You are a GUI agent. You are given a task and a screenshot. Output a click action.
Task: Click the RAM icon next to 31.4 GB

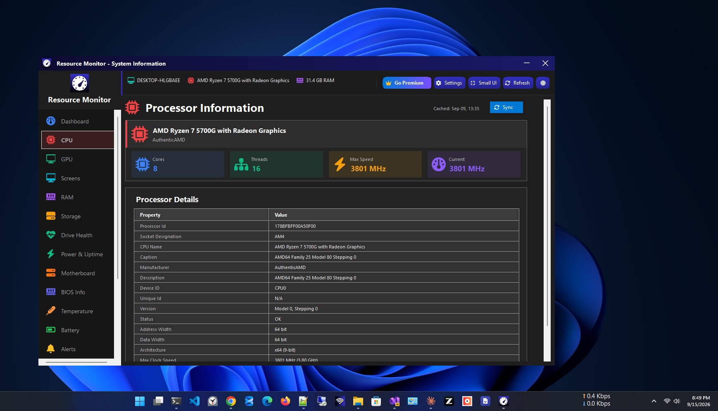click(x=300, y=80)
